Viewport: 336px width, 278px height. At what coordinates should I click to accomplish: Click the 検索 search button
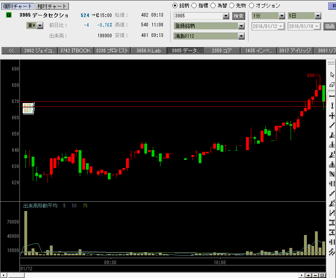click(x=238, y=16)
